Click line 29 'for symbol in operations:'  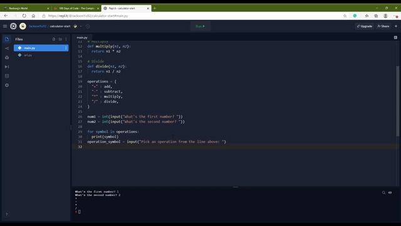(113, 132)
